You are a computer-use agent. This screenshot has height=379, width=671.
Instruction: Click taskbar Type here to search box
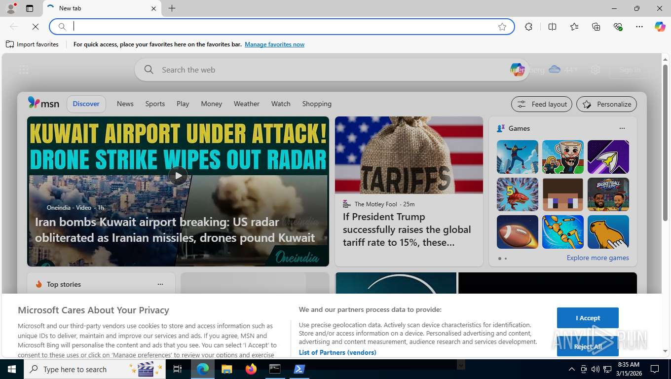click(x=95, y=369)
